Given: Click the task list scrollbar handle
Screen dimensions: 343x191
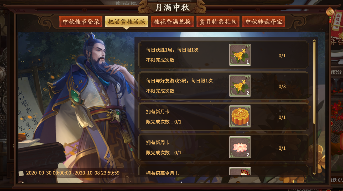Looking at the screenshot, I should (314, 83).
